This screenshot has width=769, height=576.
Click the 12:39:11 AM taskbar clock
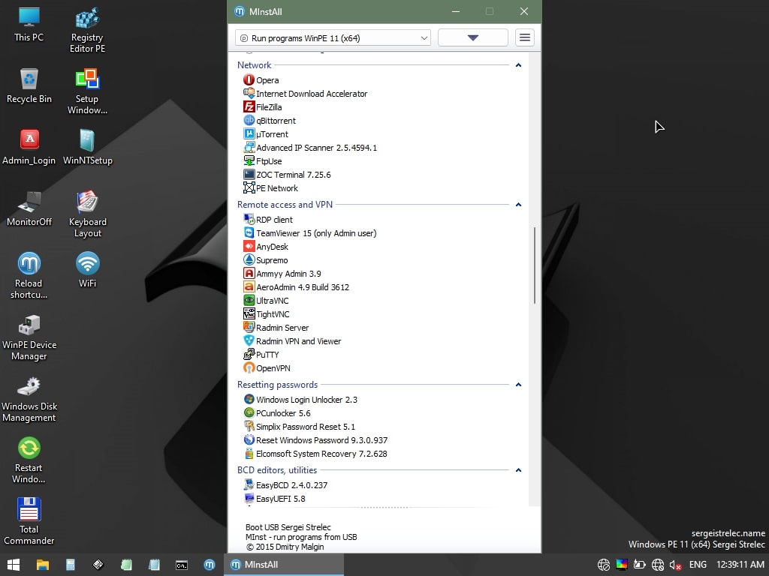[740, 565]
